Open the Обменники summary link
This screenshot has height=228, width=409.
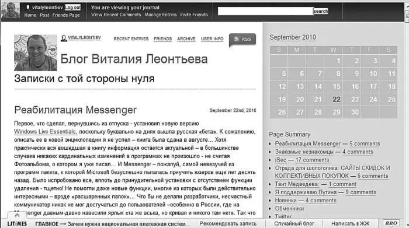tap(289, 209)
